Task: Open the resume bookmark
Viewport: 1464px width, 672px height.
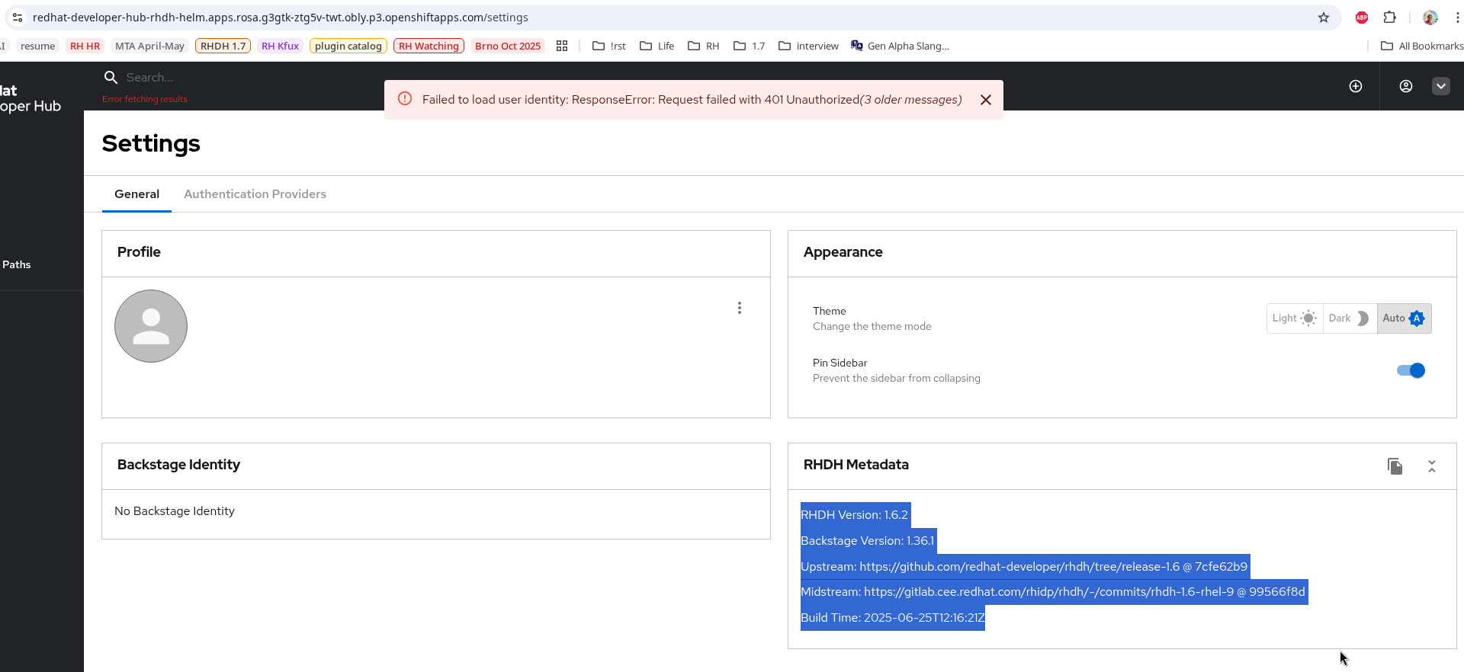Action: tap(38, 46)
